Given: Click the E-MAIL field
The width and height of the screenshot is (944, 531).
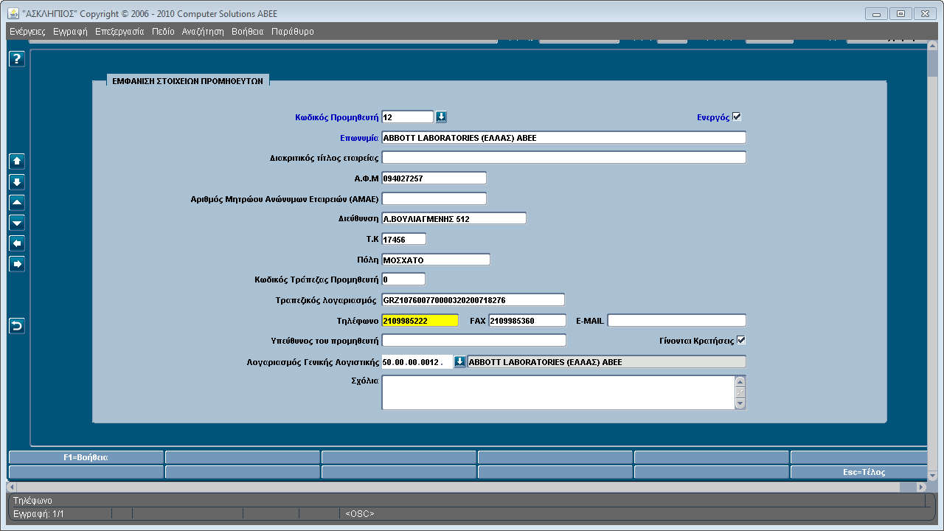Looking at the screenshot, I should pyautogui.click(x=676, y=320).
